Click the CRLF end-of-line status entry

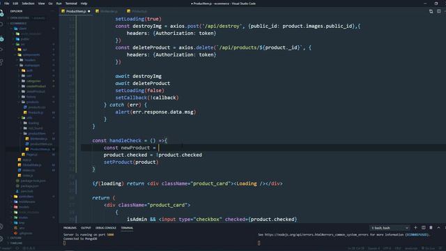point(398,248)
